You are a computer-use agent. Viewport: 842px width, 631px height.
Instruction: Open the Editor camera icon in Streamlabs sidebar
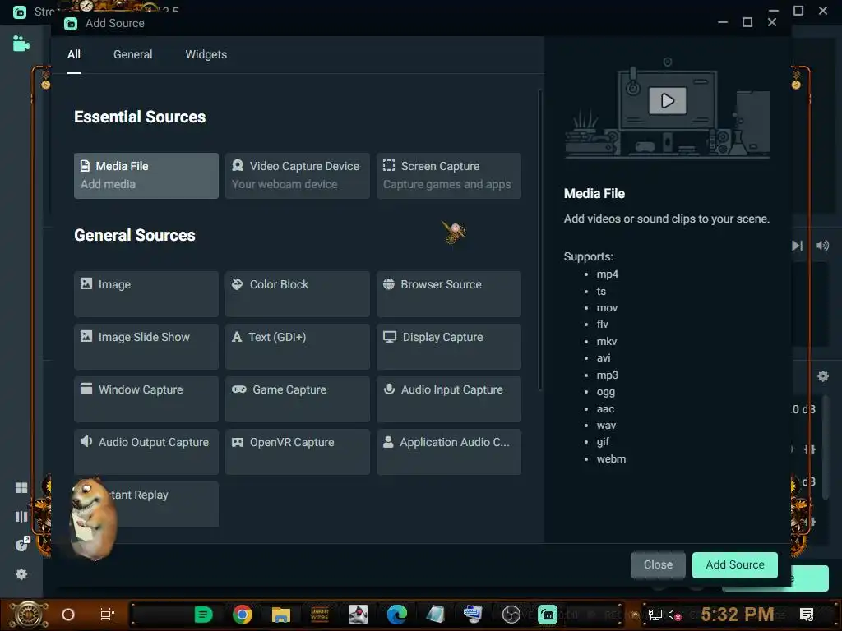(21, 44)
